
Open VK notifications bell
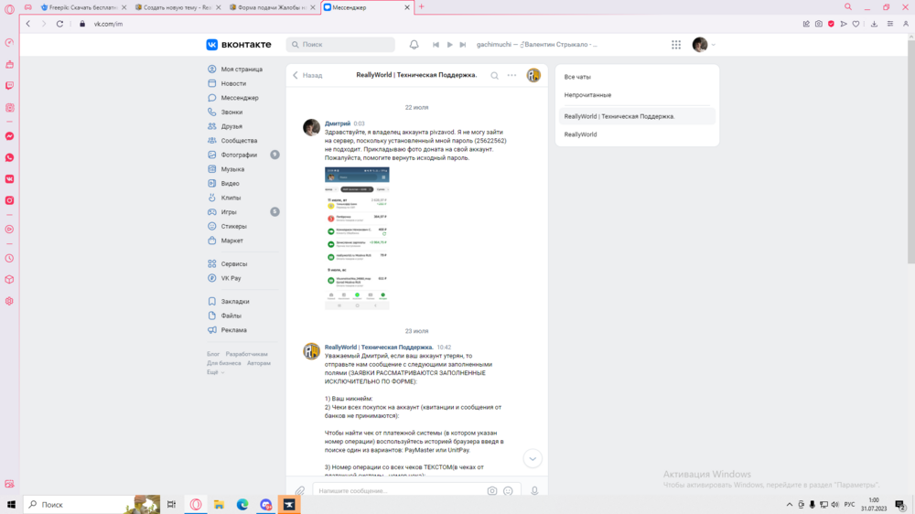(414, 44)
